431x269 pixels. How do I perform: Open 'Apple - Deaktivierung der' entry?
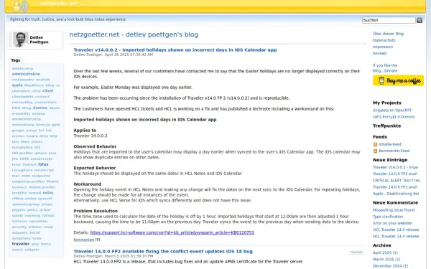click(396, 194)
